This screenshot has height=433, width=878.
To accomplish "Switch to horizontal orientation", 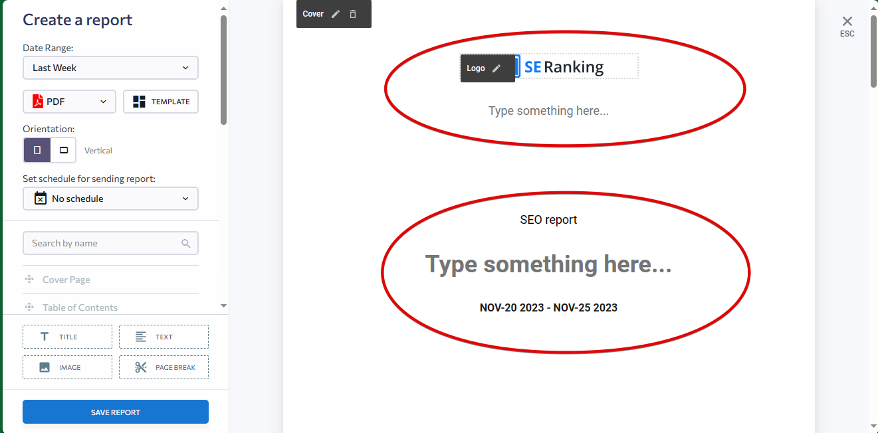I will [64, 150].
